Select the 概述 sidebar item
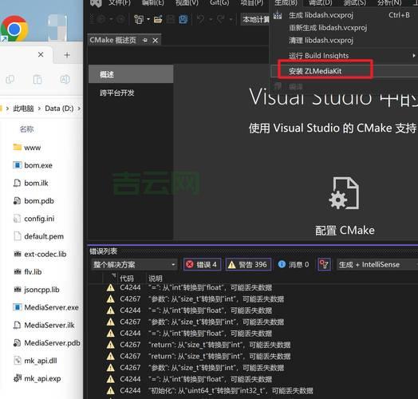The height and width of the screenshot is (399, 418). pos(131,74)
